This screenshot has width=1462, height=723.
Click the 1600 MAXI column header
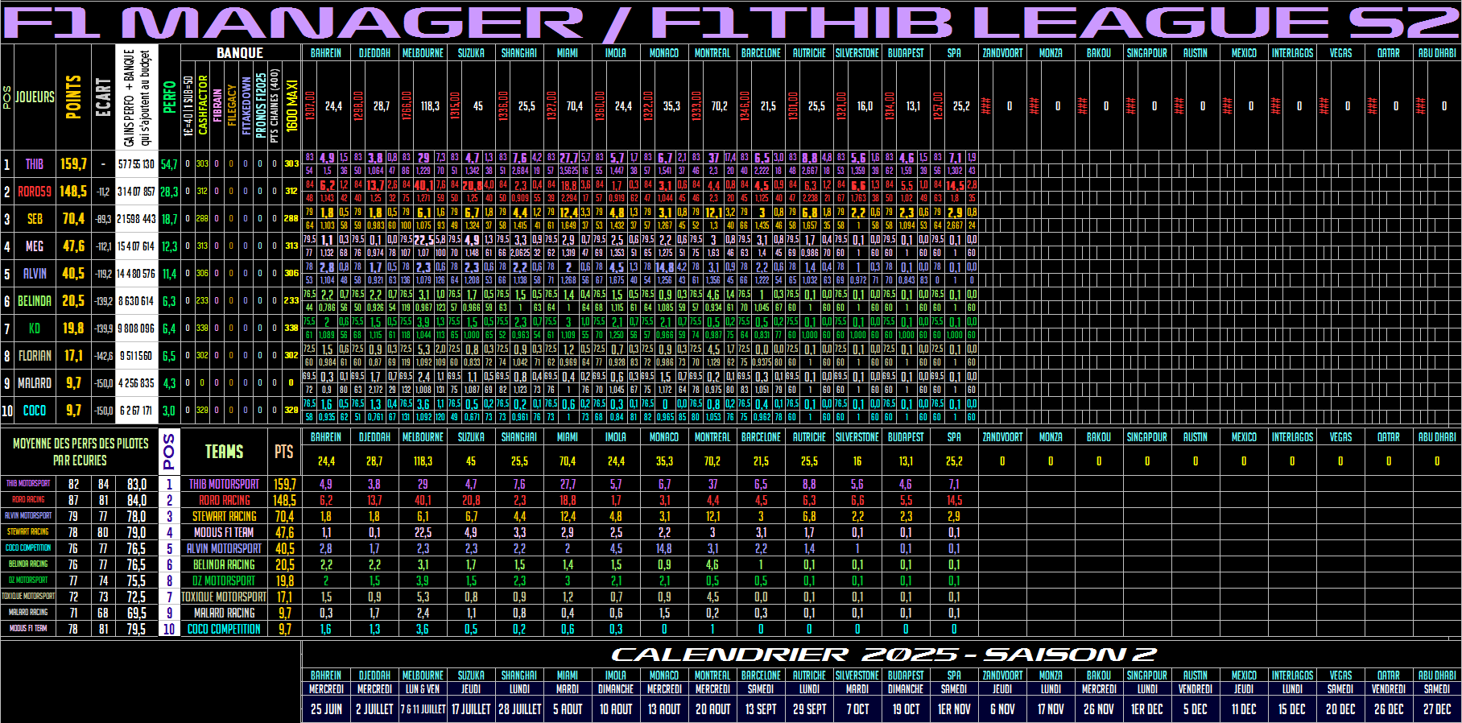click(x=291, y=105)
